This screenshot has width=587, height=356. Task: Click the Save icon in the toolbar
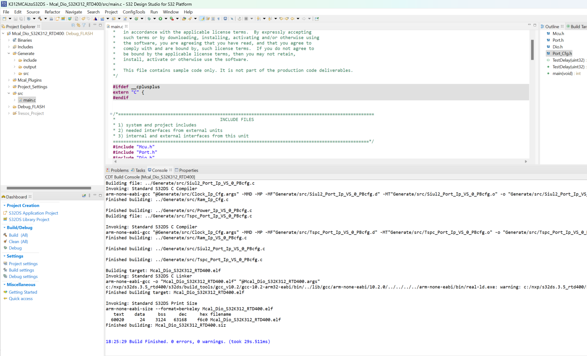click(x=15, y=19)
